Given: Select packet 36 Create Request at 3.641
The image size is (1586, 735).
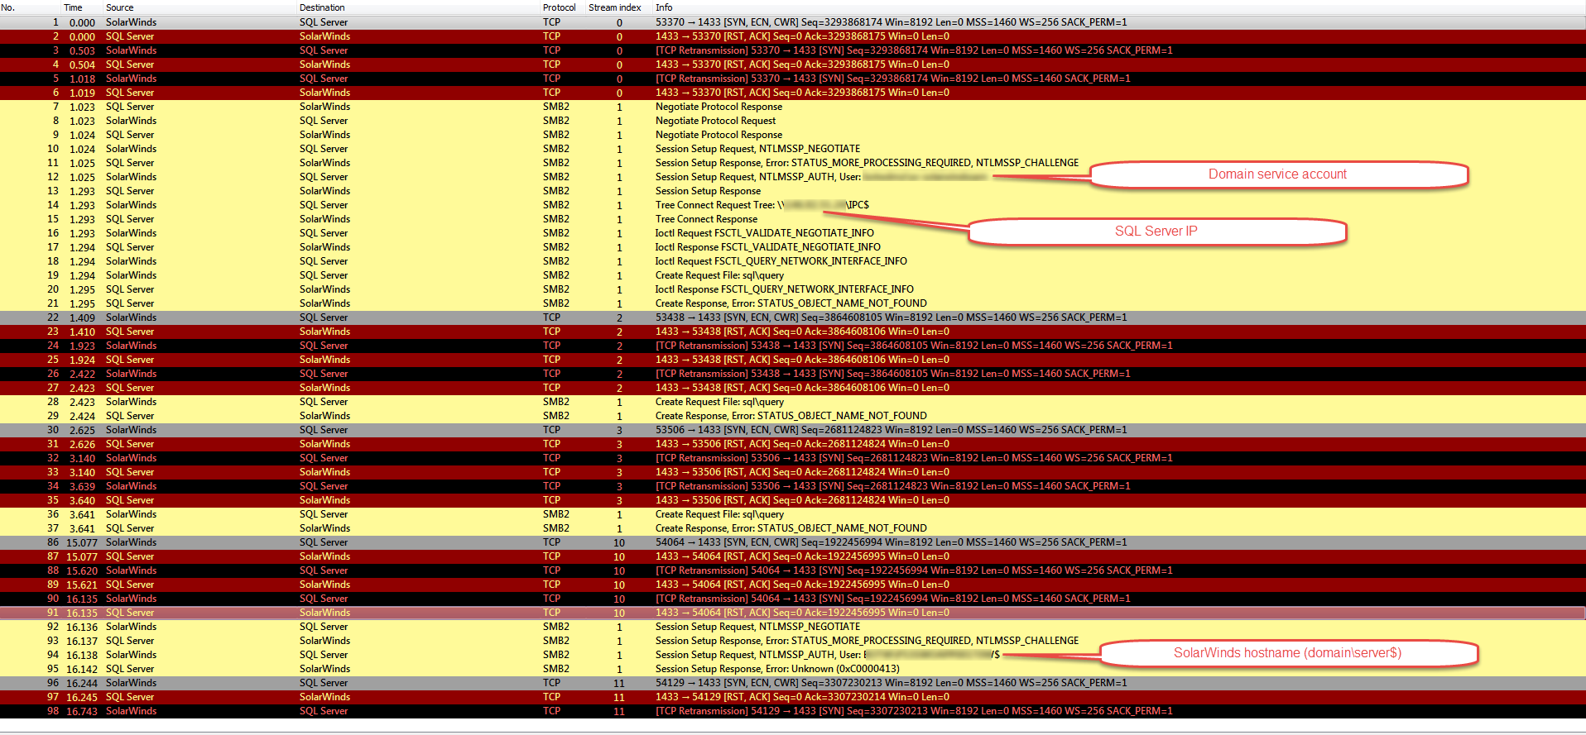Looking at the screenshot, I should (x=793, y=514).
